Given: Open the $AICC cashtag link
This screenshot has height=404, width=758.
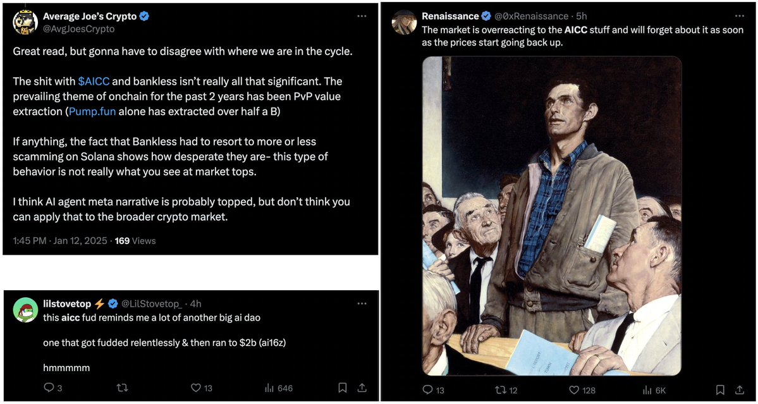Looking at the screenshot, I should point(94,82).
